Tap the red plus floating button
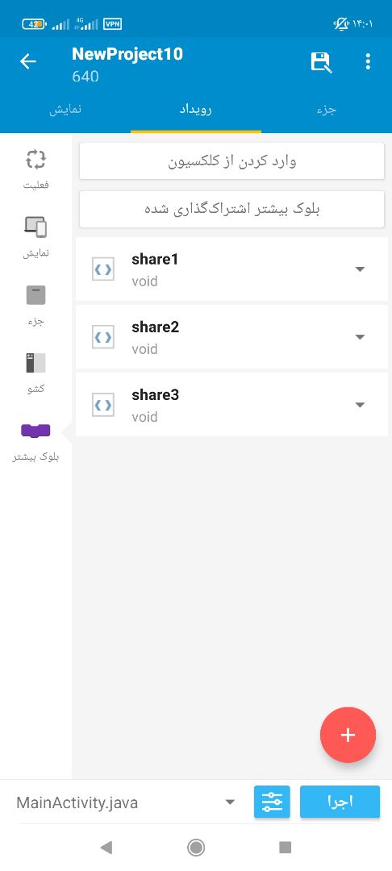Image resolution: width=392 pixels, height=871 pixels. (x=348, y=735)
